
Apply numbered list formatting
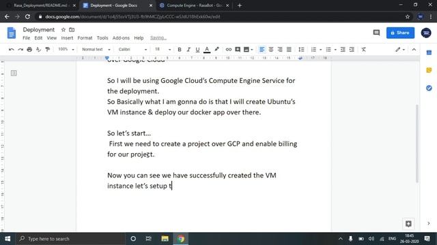click(x=313, y=50)
